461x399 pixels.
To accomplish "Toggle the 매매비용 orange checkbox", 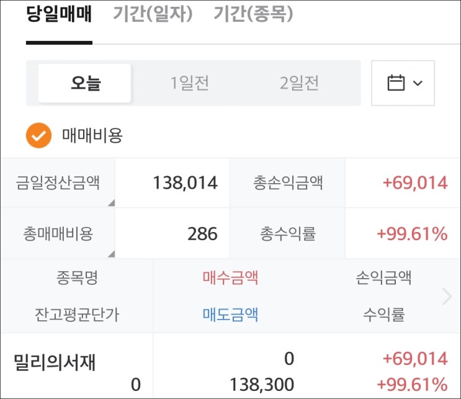I will [38, 136].
